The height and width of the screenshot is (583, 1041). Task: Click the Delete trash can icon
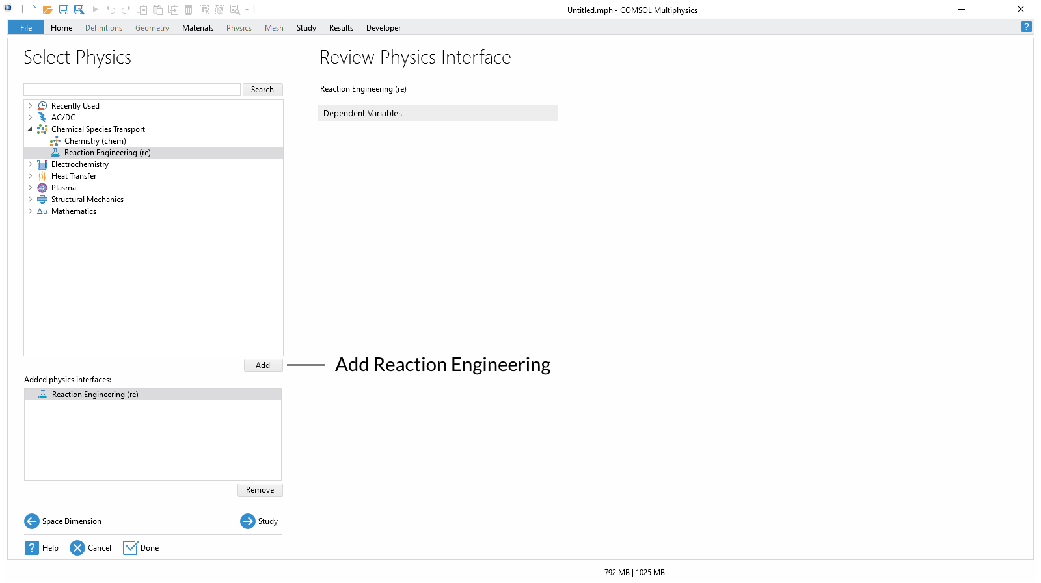(189, 10)
